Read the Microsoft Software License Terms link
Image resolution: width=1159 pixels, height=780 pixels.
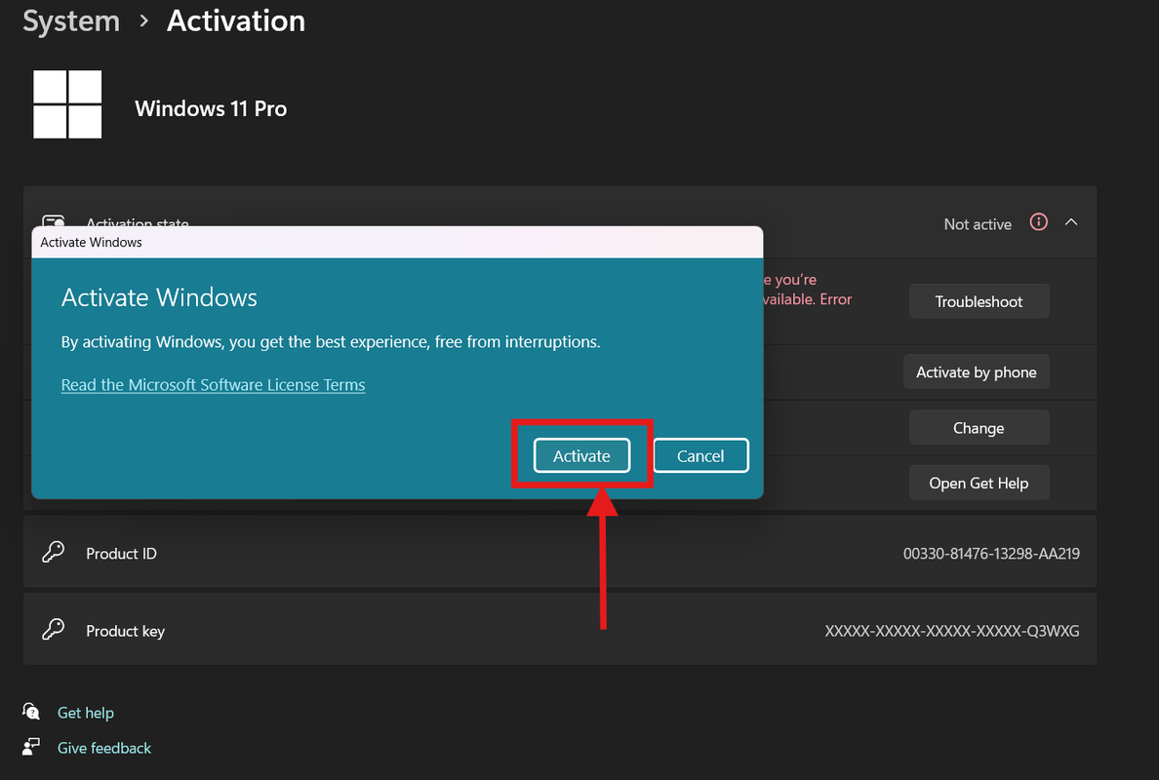pos(213,384)
